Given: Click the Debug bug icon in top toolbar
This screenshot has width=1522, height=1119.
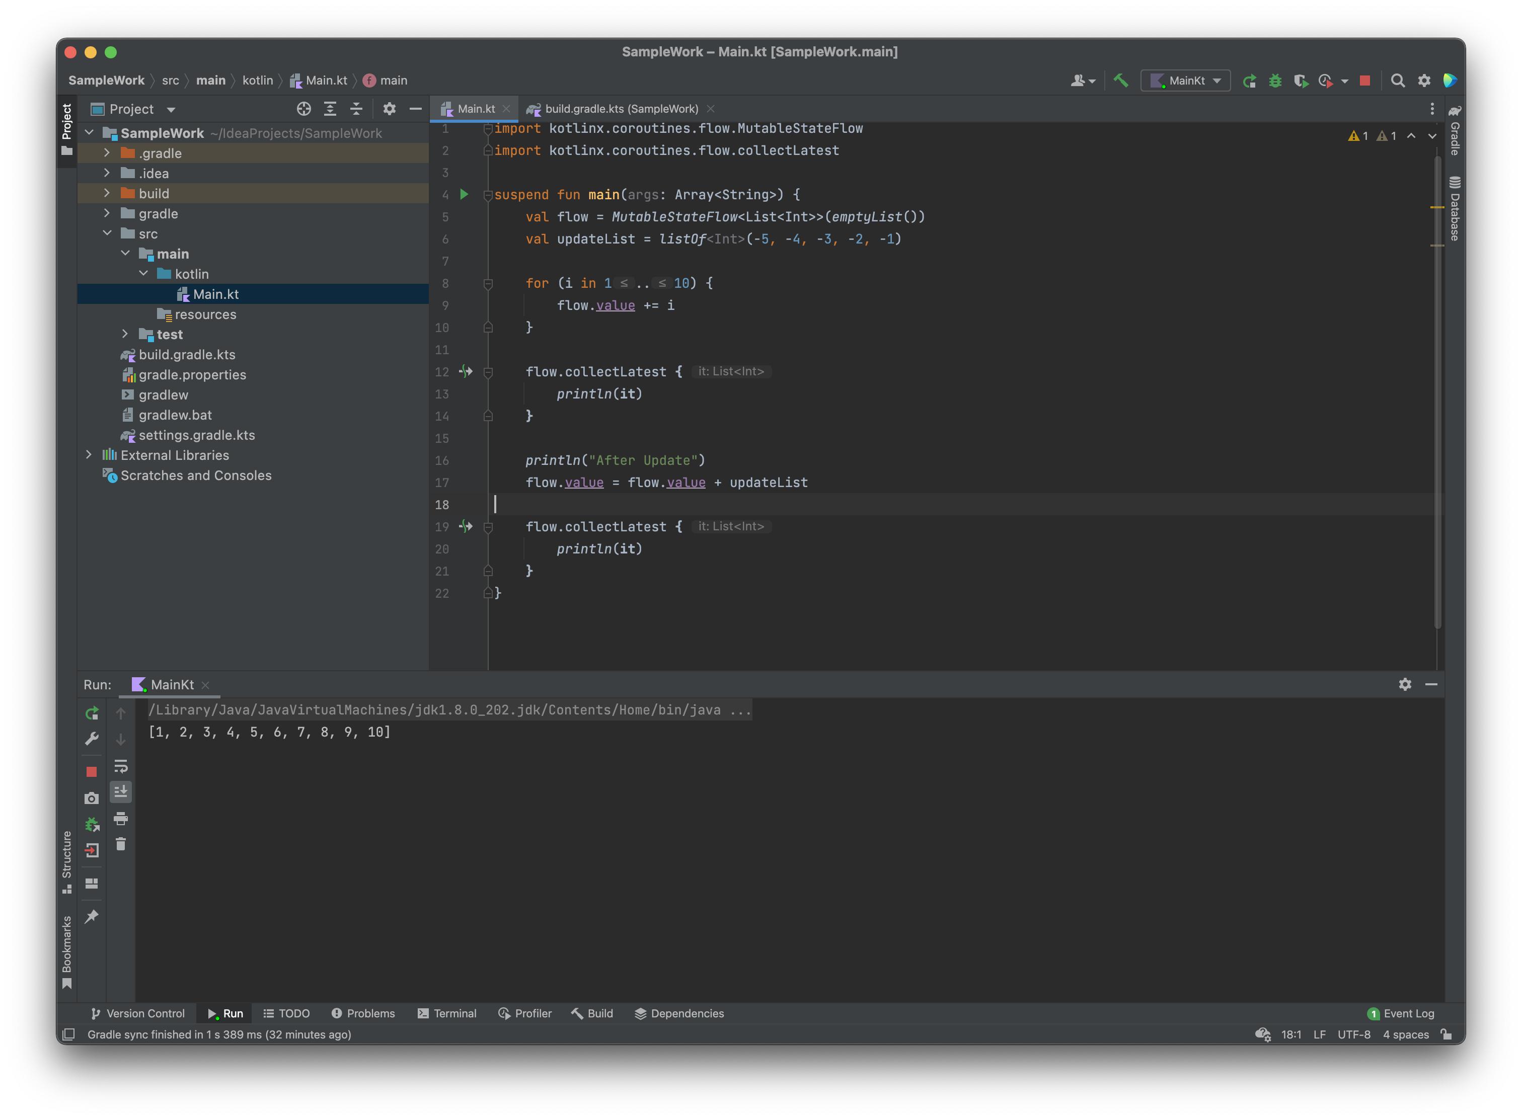Looking at the screenshot, I should (x=1275, y=81).
